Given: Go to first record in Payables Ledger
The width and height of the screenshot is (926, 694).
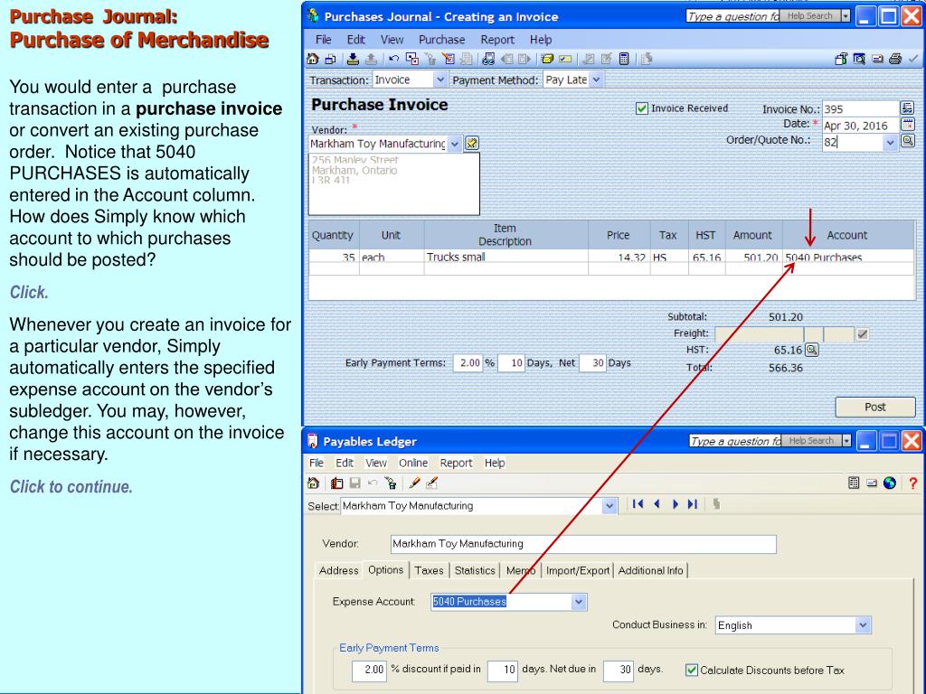Looking at the screenshot, I should (638, 504).
